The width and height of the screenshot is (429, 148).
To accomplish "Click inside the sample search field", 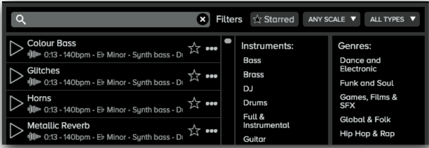I will click(x=108, y=20).
